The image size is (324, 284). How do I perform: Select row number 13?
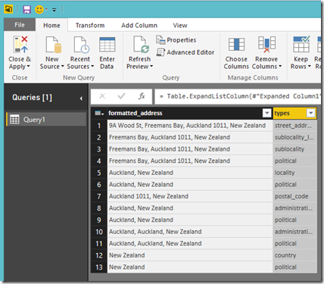click(x=99, y=267)
